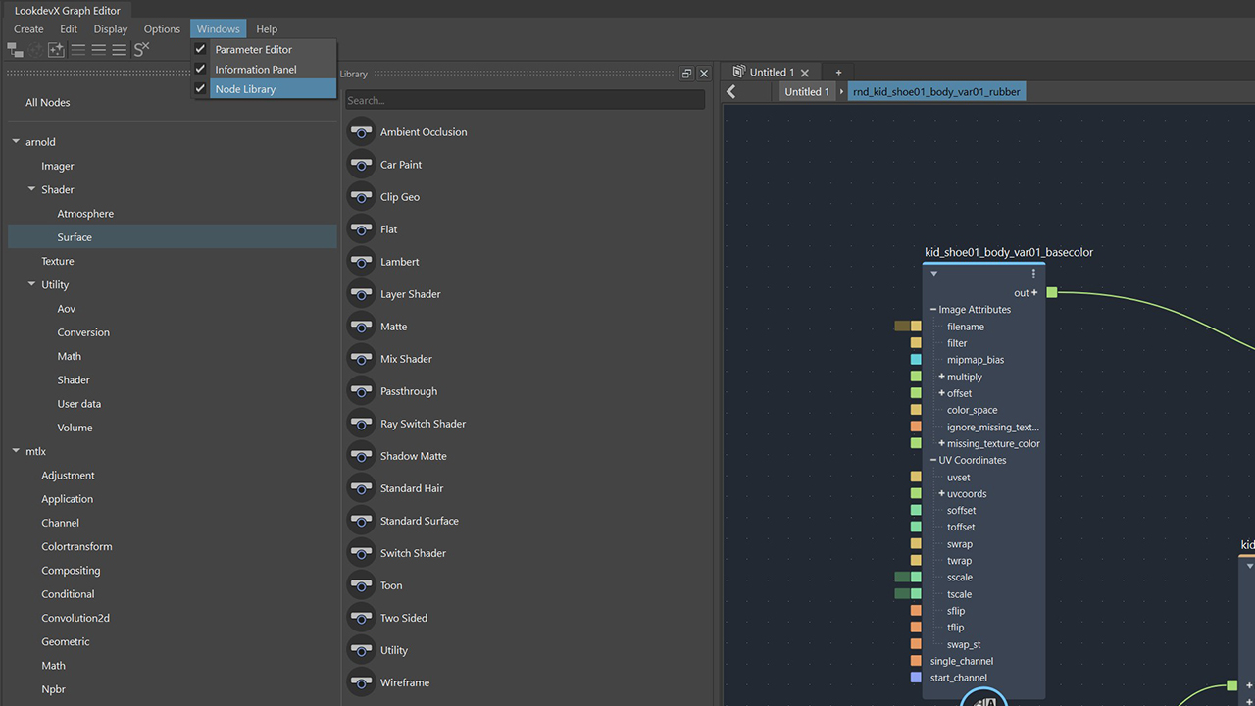The height and width of the screenshot is (706, 1255).
Task: Click the Wireframe shader icon
Action: 362,682
